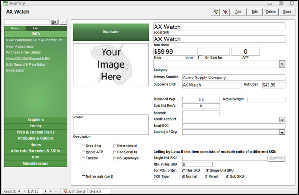The width and height of the screenshot is (299, 195).
Task: Click the Unfiltered status indicator
Action: [74, 191]
